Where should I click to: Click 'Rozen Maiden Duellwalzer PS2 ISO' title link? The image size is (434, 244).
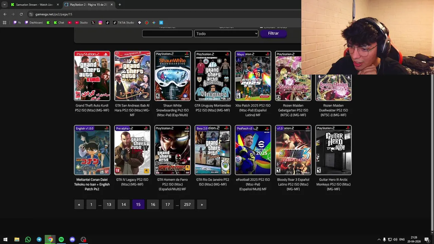(x=334, y=110)
